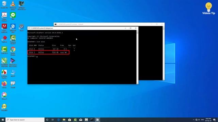Image resolution: width=218 pixels, height=122 pixels.
Task: Open the Adobe Acrobat PDF shortcut
Action: tap(4, 17)
